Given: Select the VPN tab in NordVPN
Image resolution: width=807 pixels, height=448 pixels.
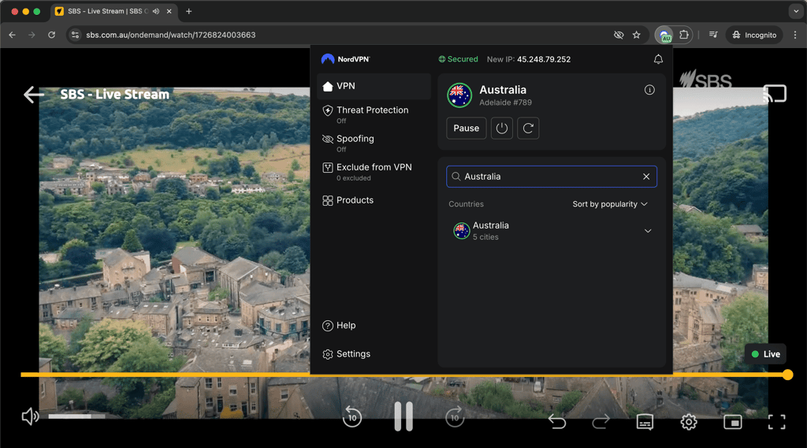Looking at the screenshot, I should [x=374, y=86].
